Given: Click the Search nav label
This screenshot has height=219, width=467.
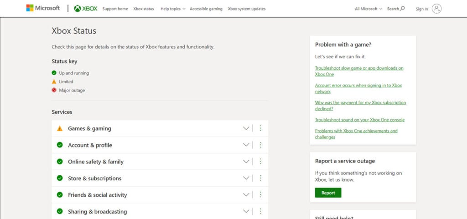Looking at the screenshot, I should [393, 9].
